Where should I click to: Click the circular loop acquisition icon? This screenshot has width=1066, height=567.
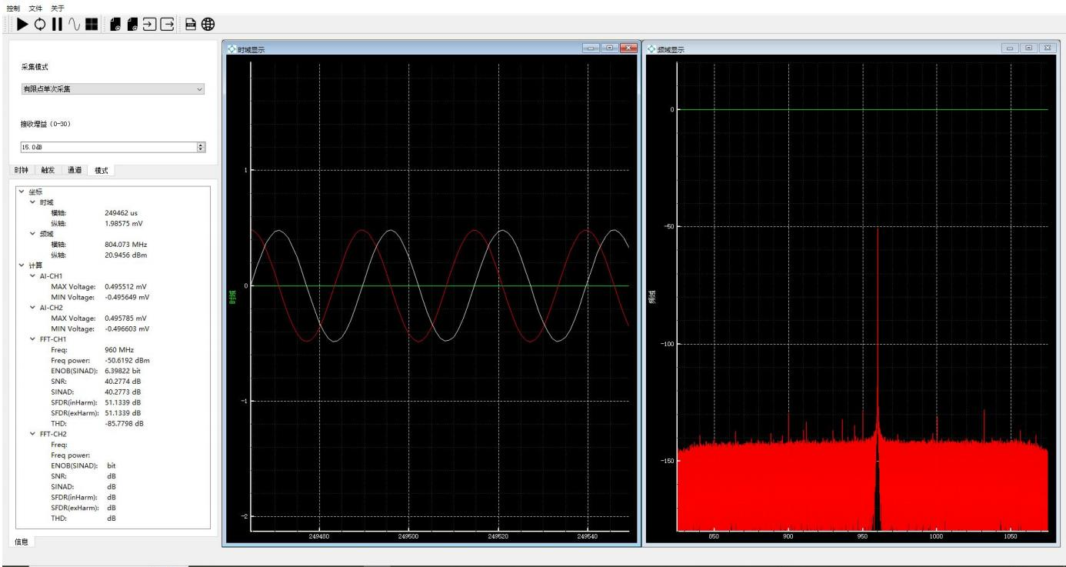[x=40, y=25]
